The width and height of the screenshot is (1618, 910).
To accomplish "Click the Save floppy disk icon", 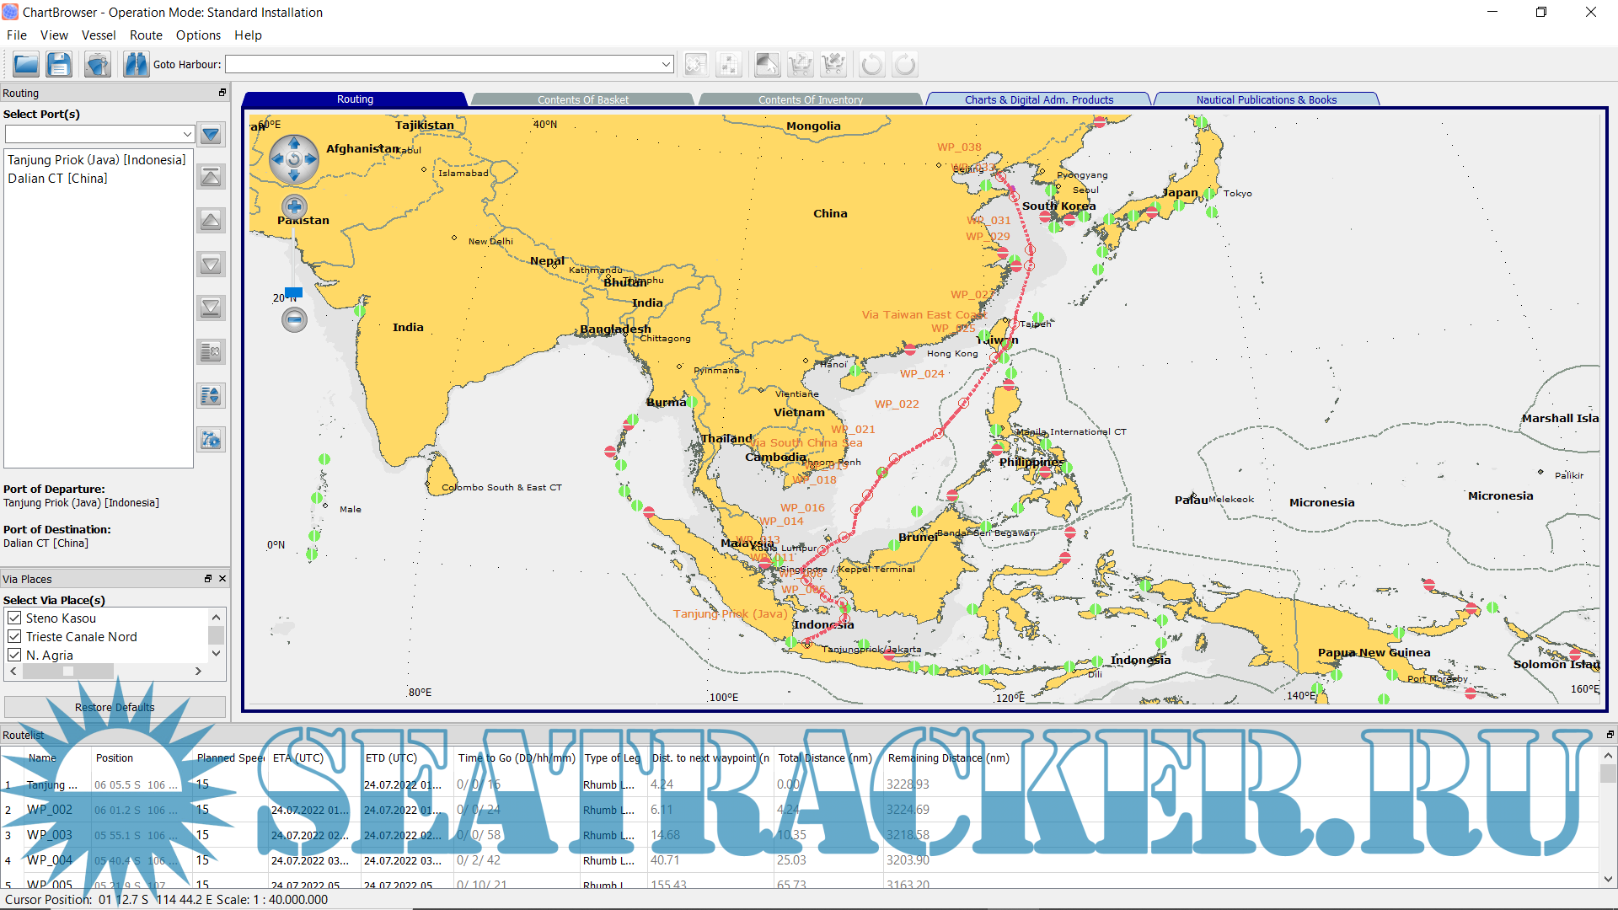I will point(59,64).
